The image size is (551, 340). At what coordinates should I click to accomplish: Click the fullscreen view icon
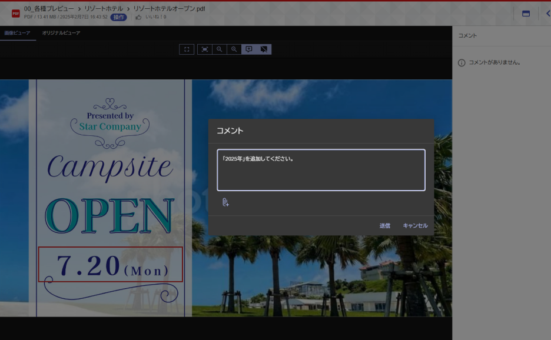coord(187,49)
